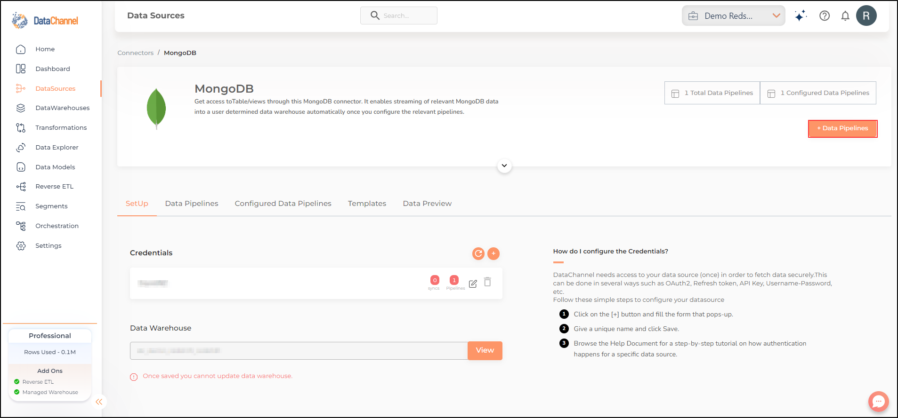Open the user profile avatar R

866,16
